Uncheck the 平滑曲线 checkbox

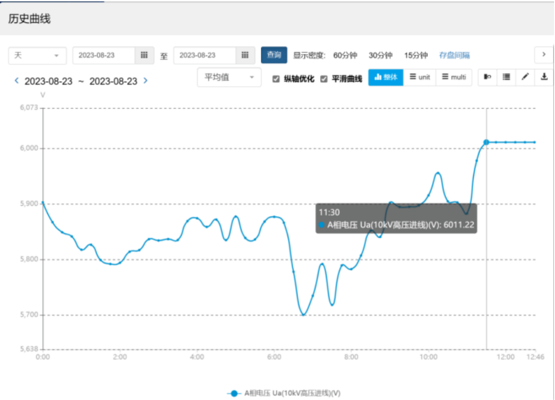tap(324, 79)
